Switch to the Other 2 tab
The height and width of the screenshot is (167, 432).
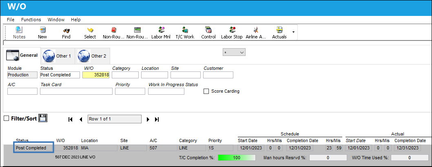93,56
